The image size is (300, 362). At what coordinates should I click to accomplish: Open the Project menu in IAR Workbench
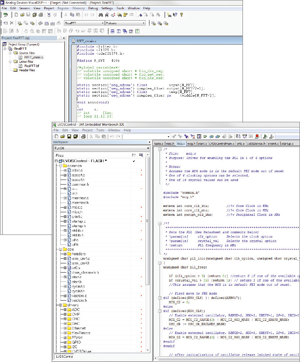[87, 130]
